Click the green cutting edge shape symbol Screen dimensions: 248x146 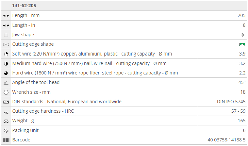(242, 44)
